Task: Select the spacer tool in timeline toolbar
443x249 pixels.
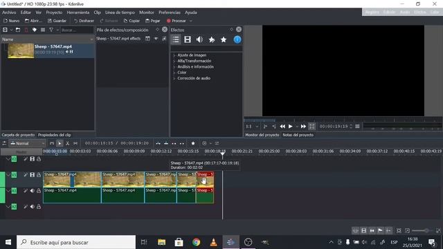Action: (x=75, y=143)
